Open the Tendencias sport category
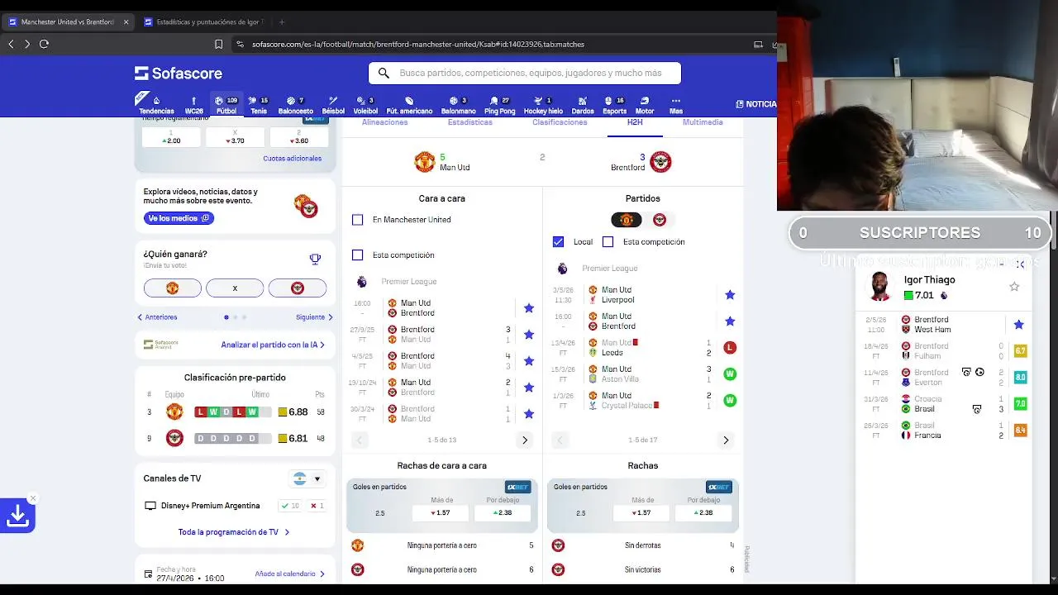The width and height of the screenshot is (1058, 595). [x=156, y=106]
